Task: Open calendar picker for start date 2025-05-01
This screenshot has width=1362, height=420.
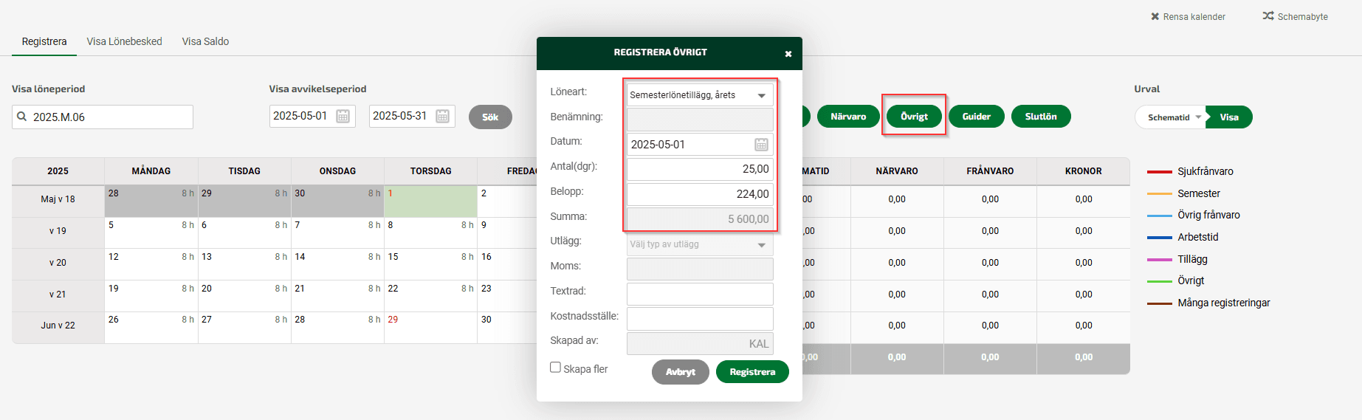Action: 343,116
